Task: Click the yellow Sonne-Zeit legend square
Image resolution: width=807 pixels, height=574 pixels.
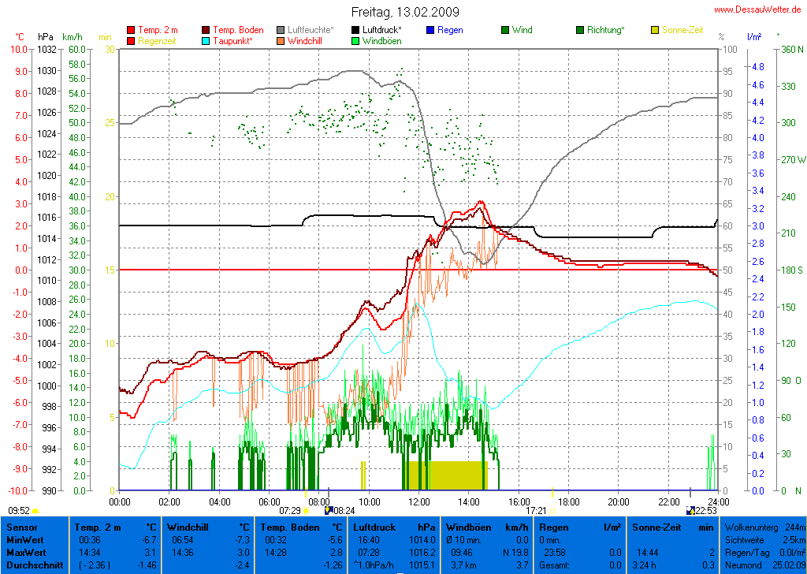Action: 655,30
